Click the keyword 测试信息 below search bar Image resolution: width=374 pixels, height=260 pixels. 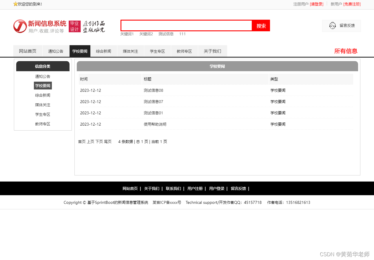[166, 34]
